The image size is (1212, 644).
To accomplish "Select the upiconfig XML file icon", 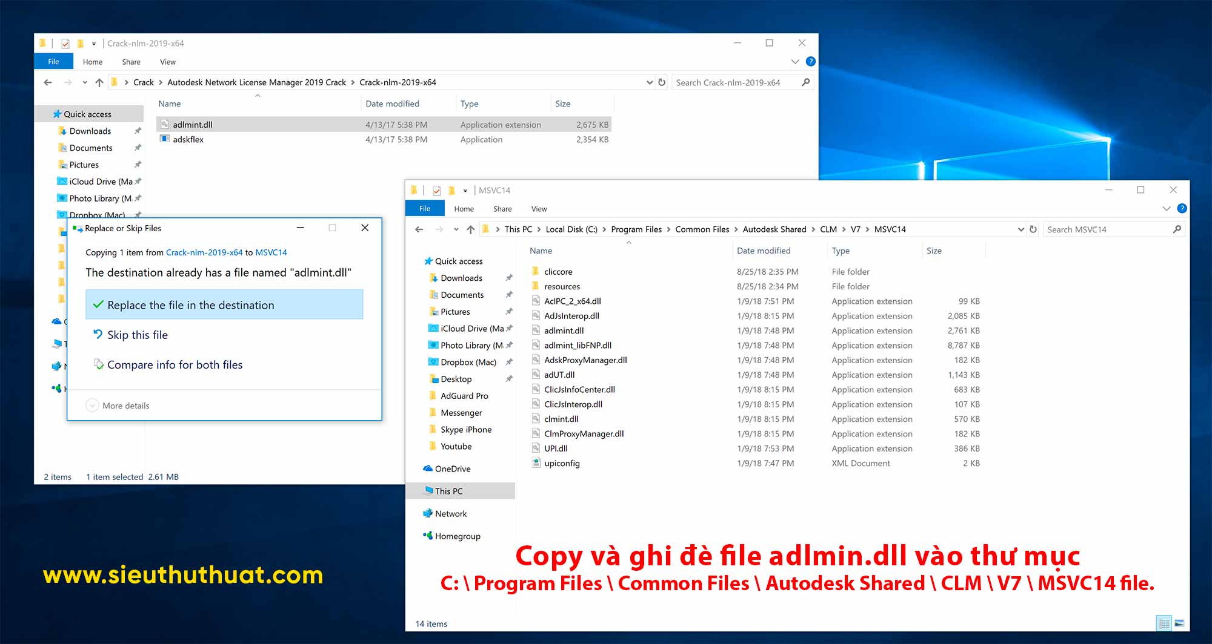I will 536,463.
